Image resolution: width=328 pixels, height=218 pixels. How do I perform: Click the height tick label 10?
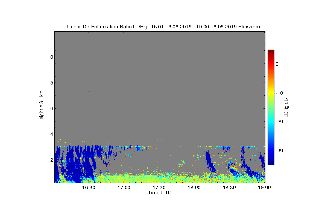(50, 57)
